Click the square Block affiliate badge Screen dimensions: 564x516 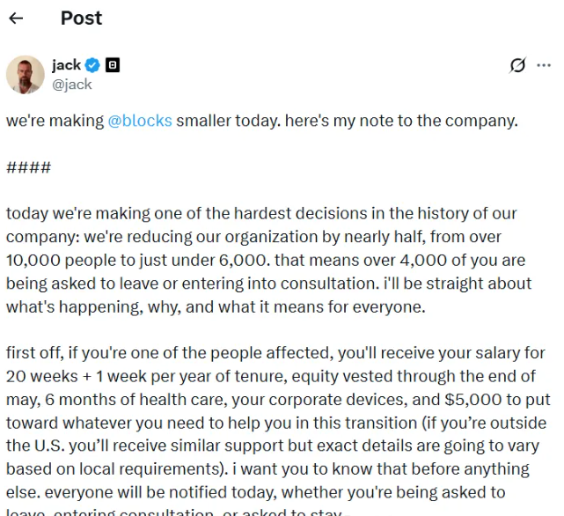point(113,65)
